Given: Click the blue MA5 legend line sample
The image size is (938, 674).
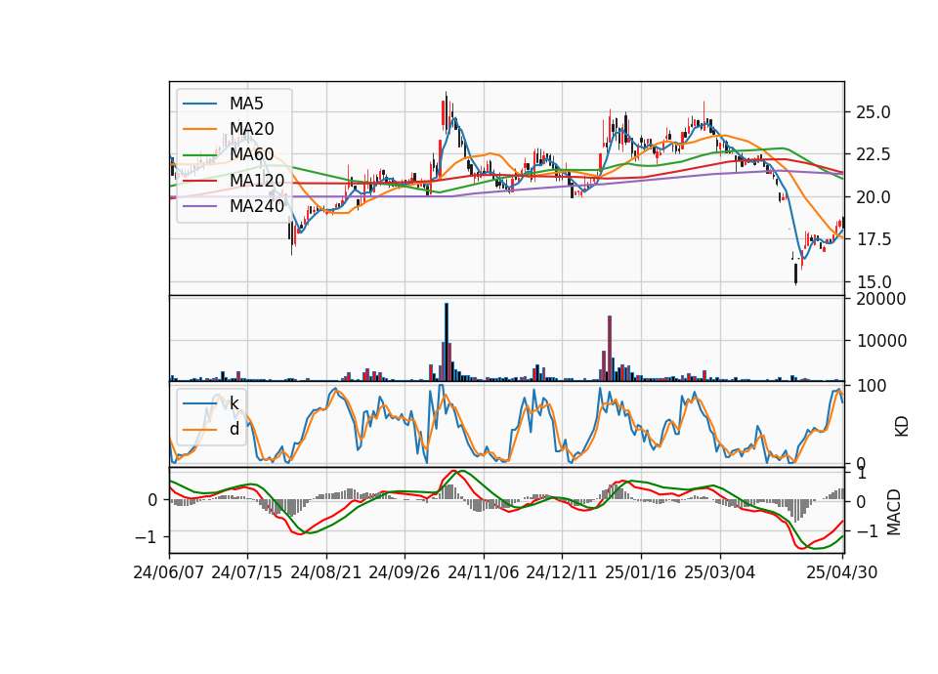Looking at the screenshot, I should tap(199, 104).
